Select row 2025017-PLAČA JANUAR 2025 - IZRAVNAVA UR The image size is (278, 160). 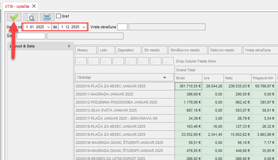[124, 118]
